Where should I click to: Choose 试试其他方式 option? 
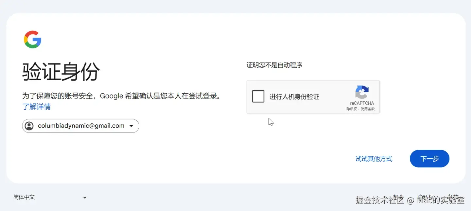(x=374, y=159)
